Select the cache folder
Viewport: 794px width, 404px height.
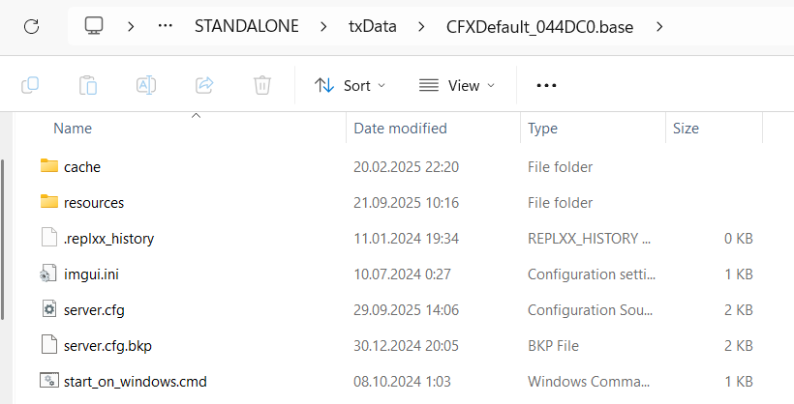tap(82, 166)
